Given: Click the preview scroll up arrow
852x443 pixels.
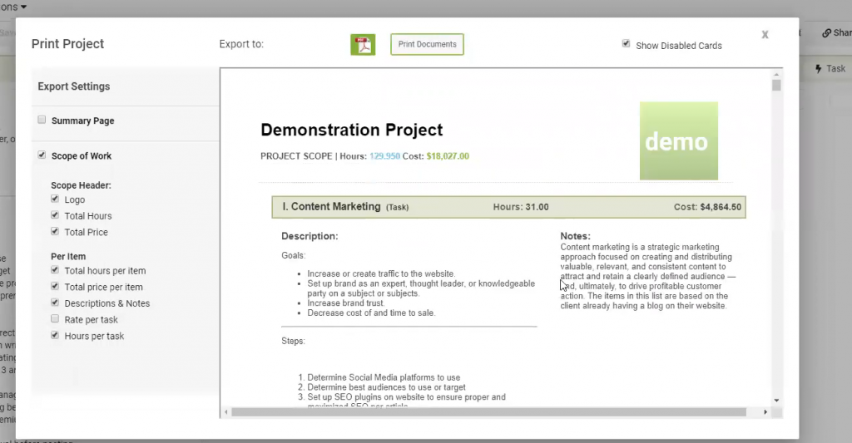Looking at the screenshot, I should click(x=776, y=74).
